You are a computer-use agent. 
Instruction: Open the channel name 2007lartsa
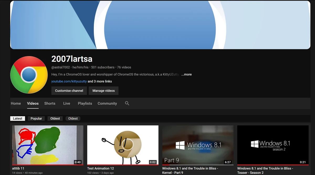point(72,59)
